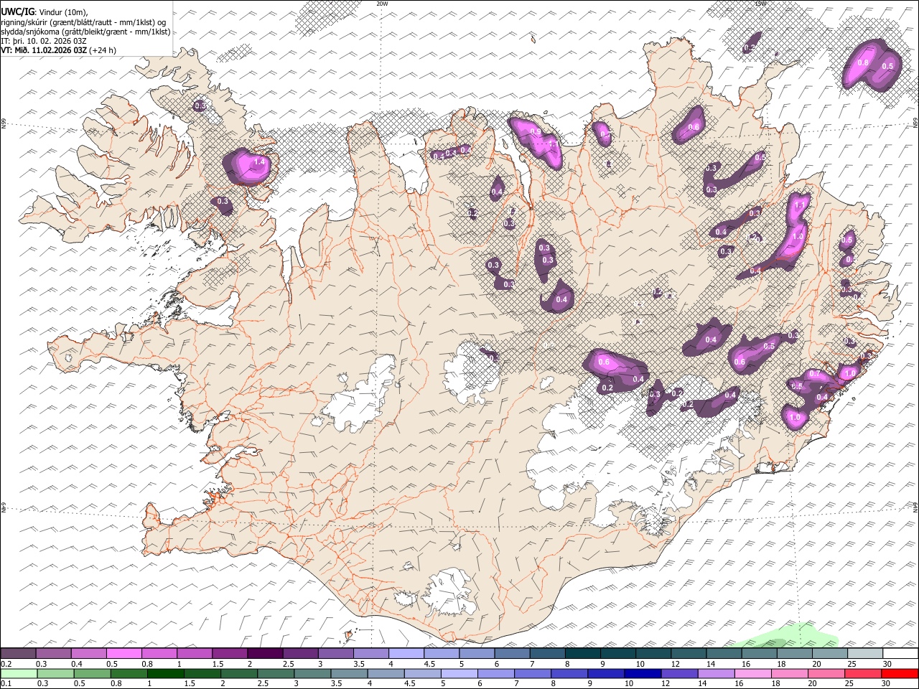Click the dark blue 10 swatch on the lower scale
The image size is (919, 689).
pos(643,674)
